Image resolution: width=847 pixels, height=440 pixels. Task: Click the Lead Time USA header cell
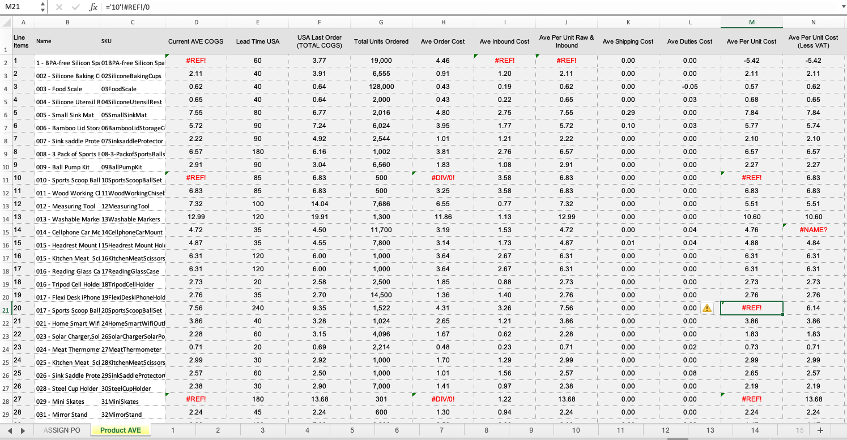pyautogui.click(x=258, y=41)
